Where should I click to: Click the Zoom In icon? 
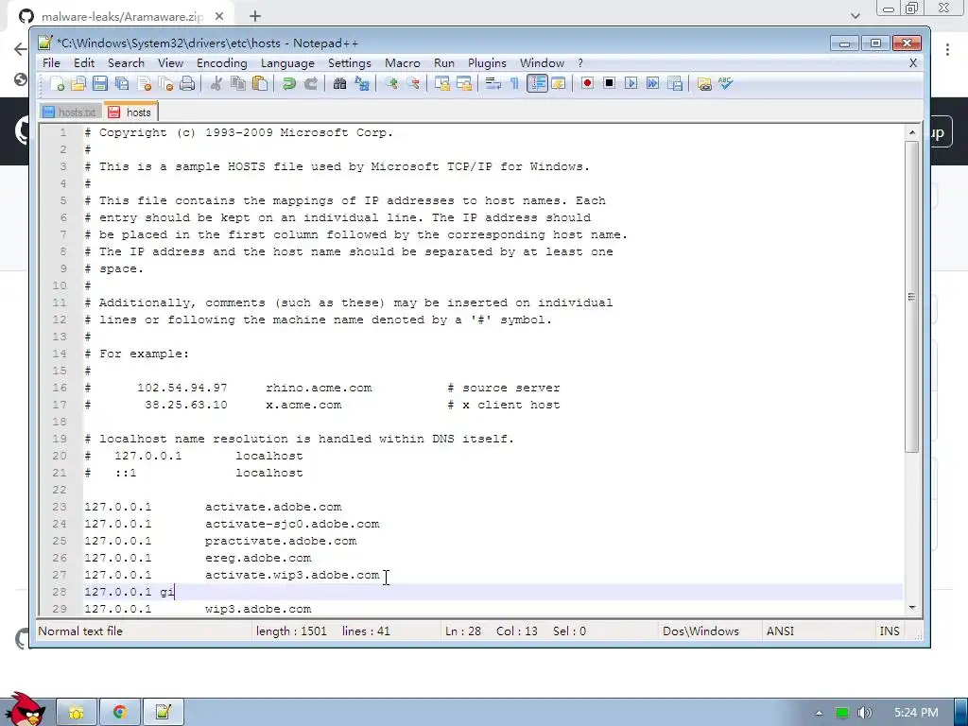pos(390,83)
